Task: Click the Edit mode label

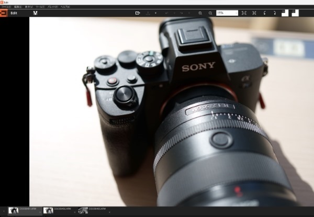Action: pos(14,13)
